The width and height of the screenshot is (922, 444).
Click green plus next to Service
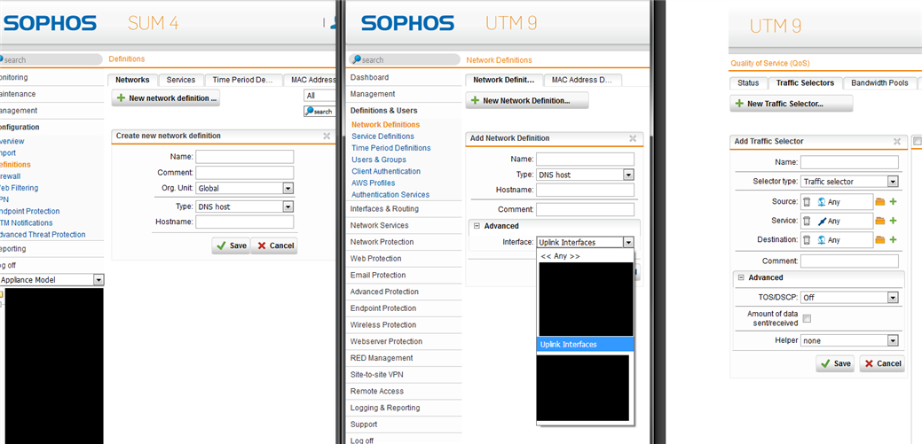click(x=893, y=221)
